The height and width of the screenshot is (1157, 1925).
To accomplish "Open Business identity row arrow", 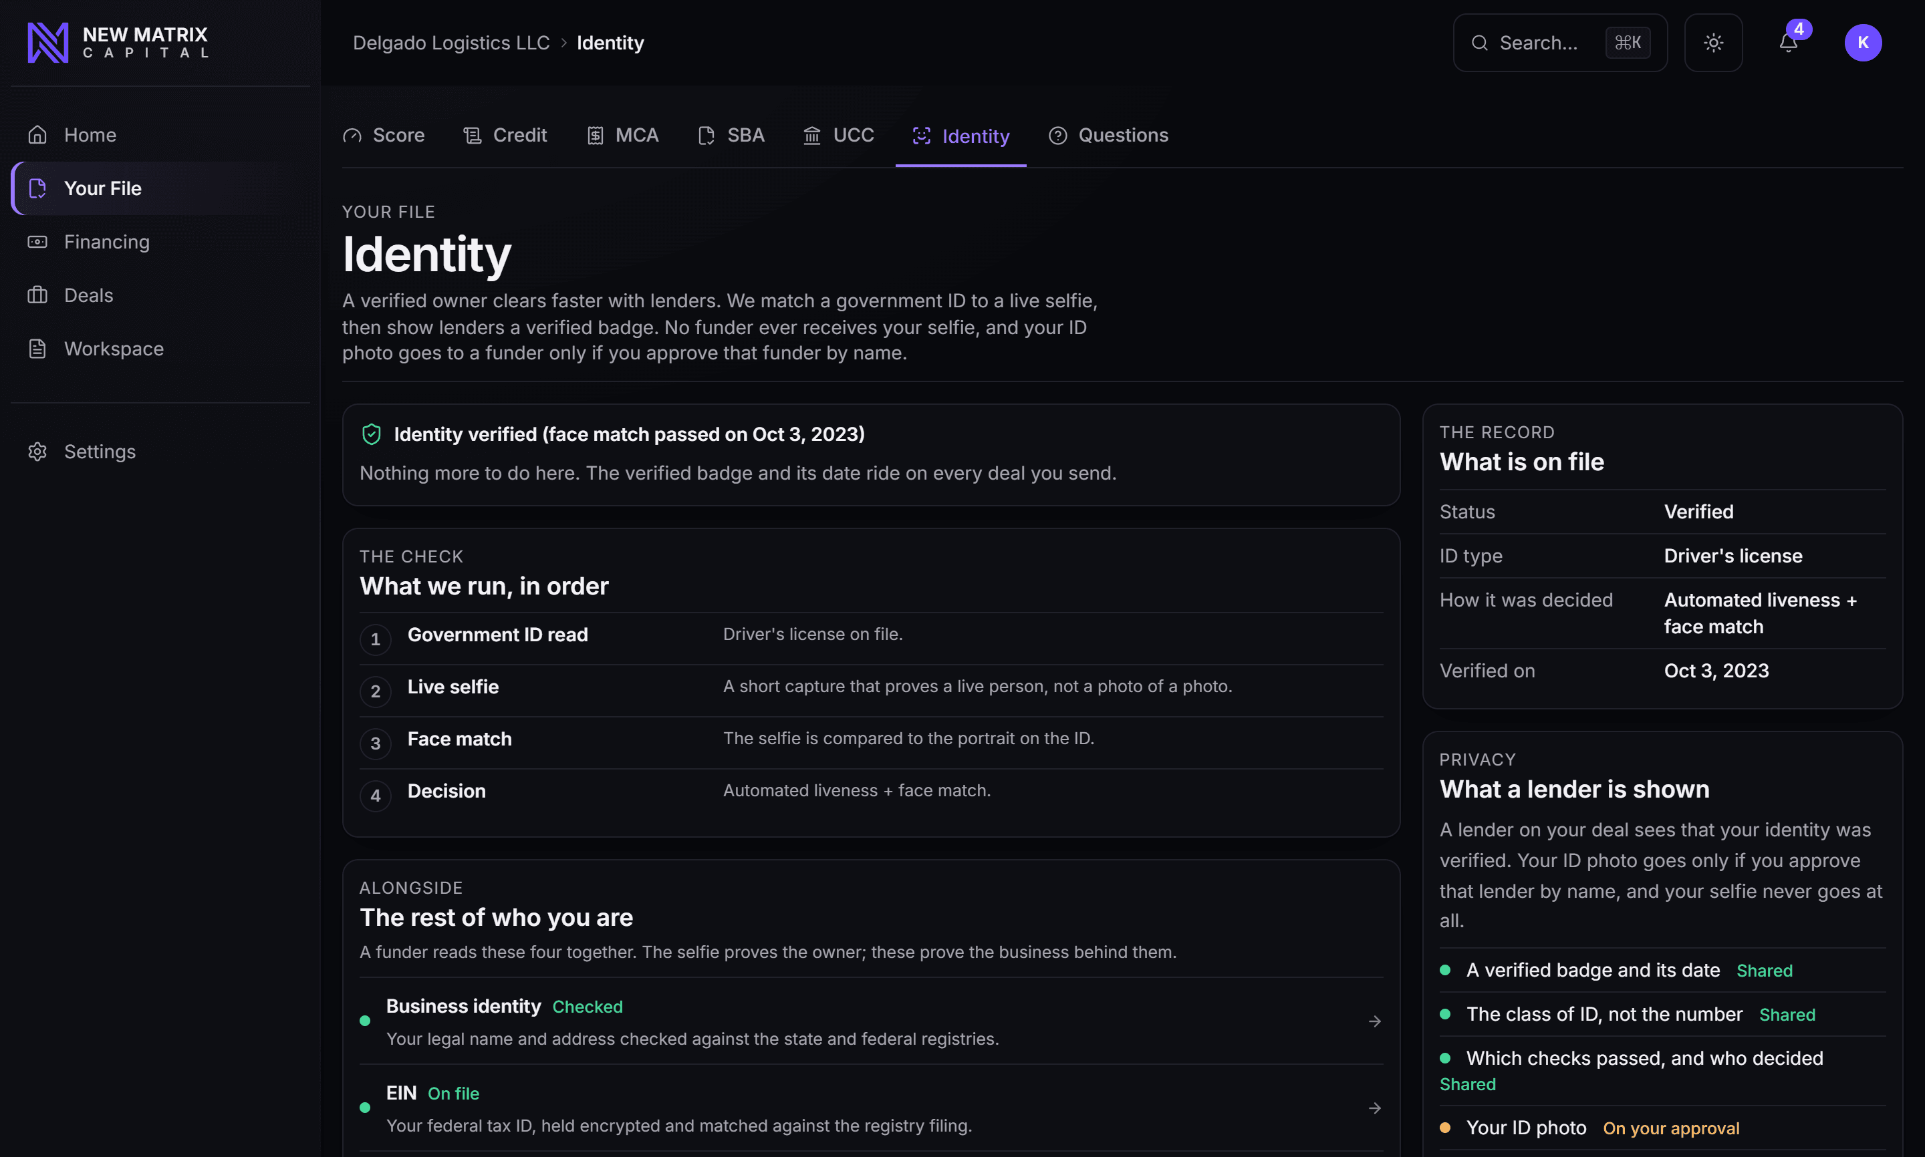I will pyautogui.click(x=1374, y=1021).
